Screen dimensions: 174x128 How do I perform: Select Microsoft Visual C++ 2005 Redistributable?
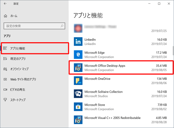click(x=112, y=118)
